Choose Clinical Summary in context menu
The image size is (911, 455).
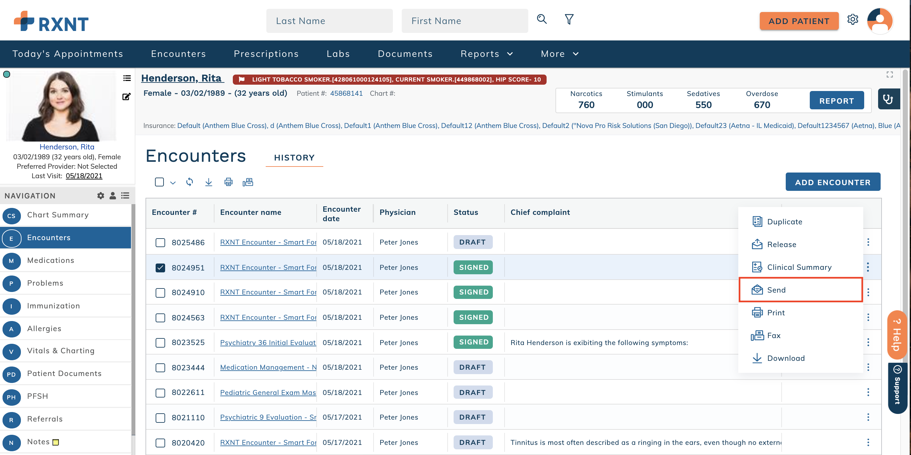800,267
